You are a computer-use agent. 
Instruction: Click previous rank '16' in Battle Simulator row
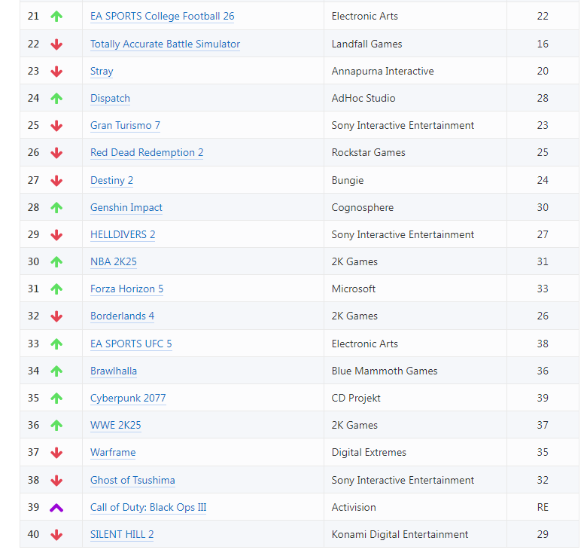(x=543, y=44)
